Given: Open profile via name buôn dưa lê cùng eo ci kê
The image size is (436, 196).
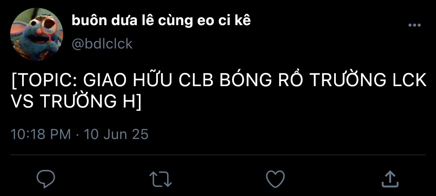Looking at the screenshot, I should [161, 21].
